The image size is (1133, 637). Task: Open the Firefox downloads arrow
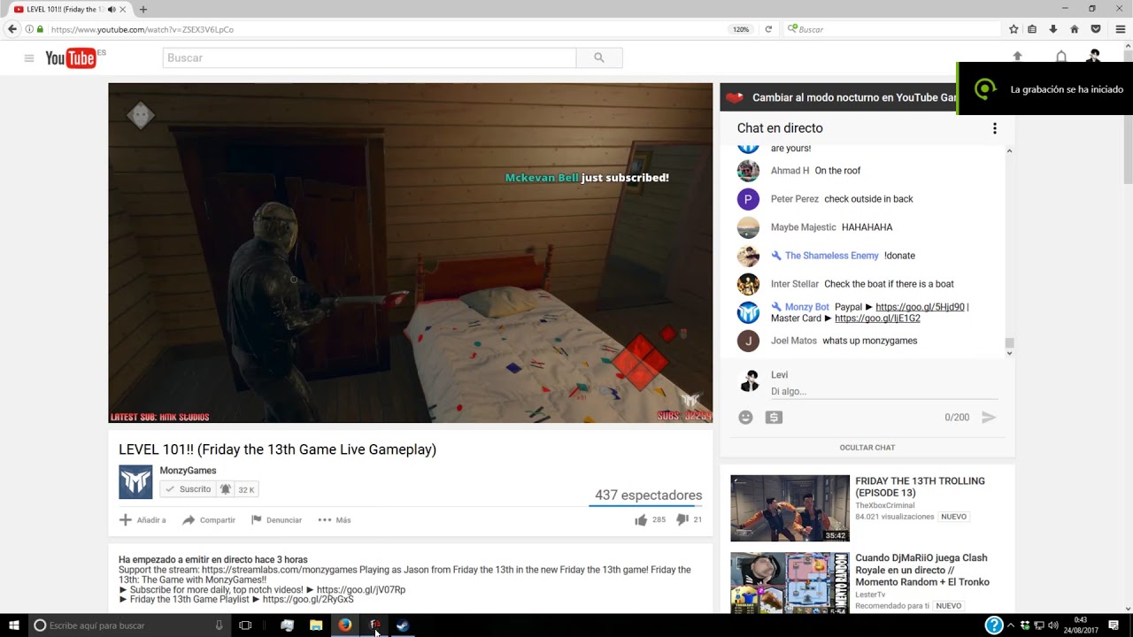point(1053,29)
